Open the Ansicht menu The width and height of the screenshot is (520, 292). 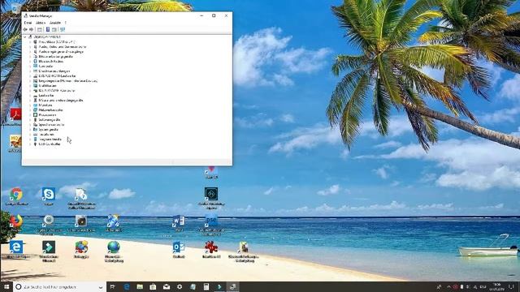pyautogui.click(x=55, y=23)
